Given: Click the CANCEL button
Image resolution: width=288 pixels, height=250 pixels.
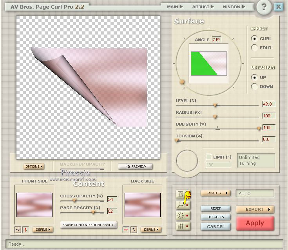Looking at the screenshot, I should (216, 226).
